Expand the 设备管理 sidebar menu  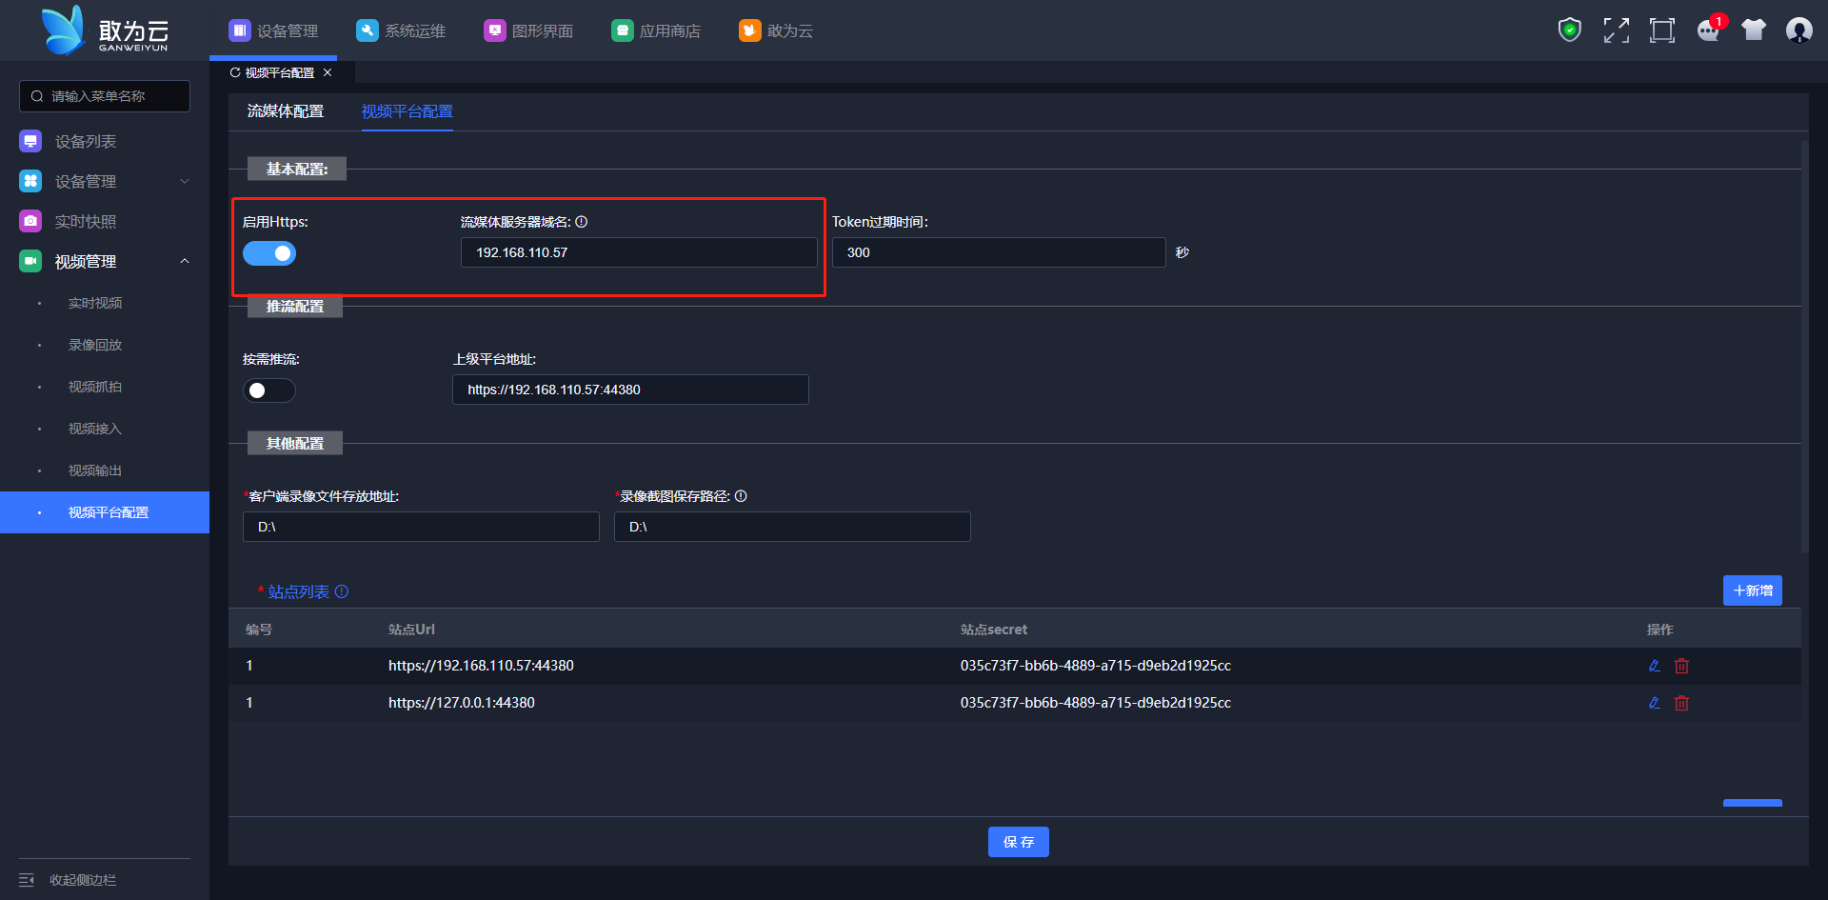pos(185,181)
